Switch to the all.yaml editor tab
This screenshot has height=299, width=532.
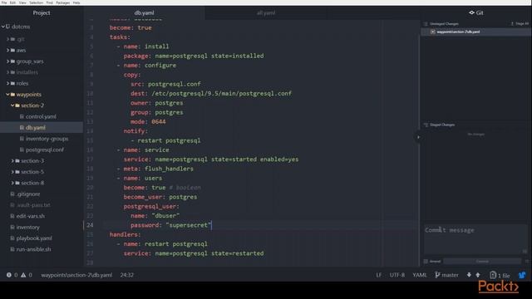[x=266, y=12]
